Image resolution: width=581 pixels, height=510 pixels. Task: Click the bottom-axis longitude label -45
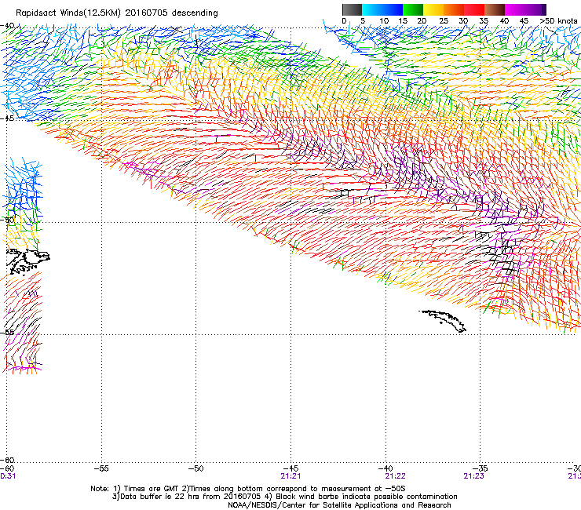pyautogui.click(x=290, y=468)
